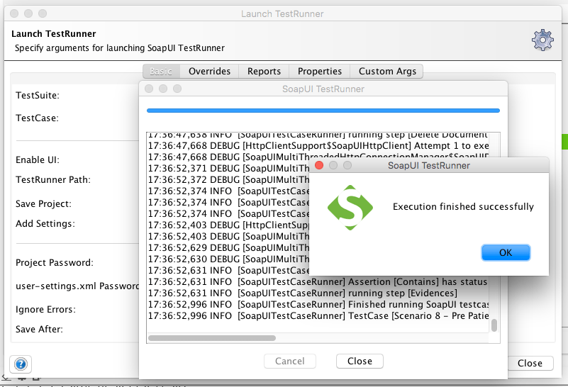Click the 'Save Project:' label
The image size is (568, 387).
pos(43,204)
